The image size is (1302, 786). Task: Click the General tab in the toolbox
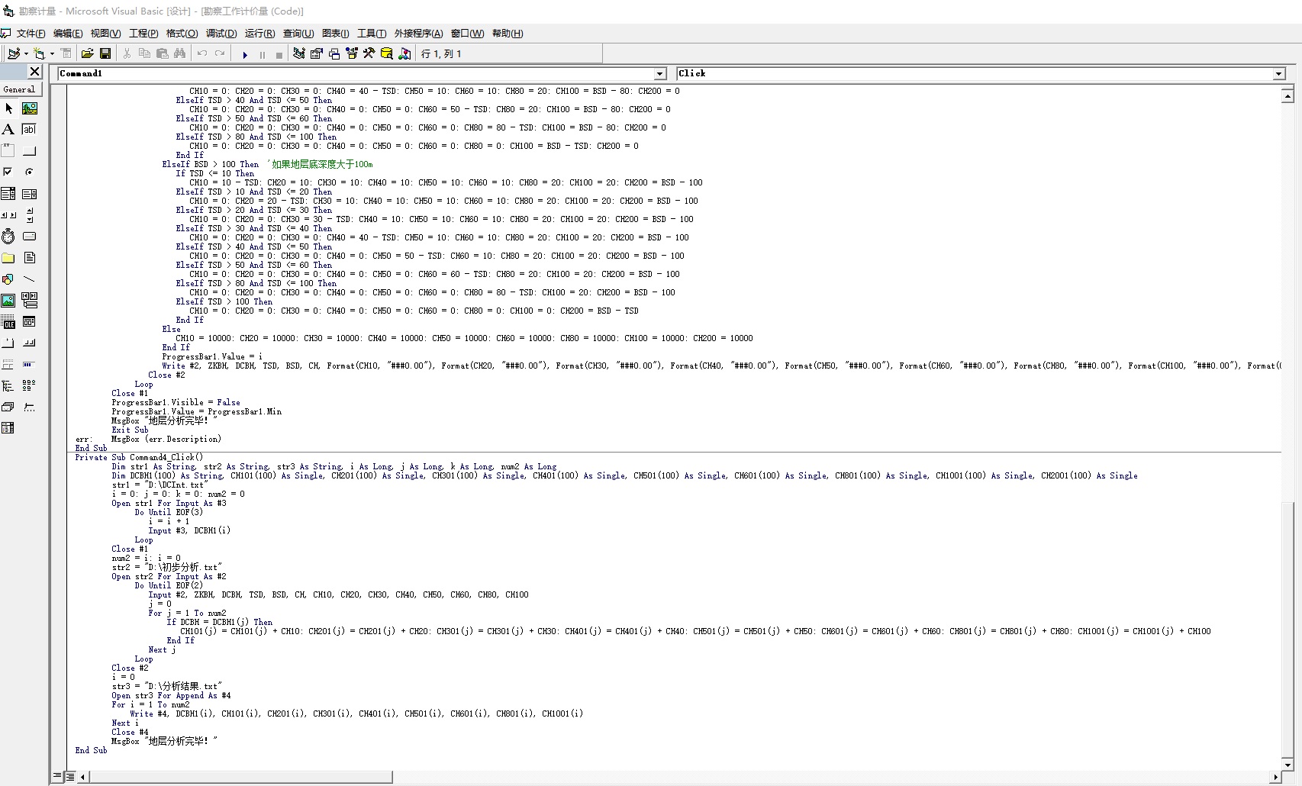19,89
